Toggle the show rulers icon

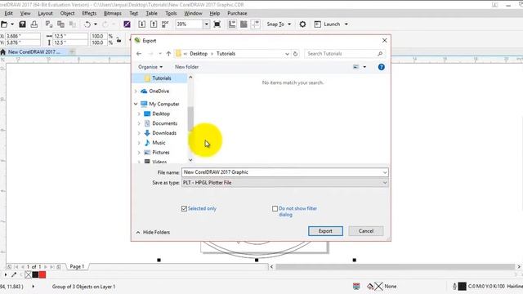[x=232, y=24]
